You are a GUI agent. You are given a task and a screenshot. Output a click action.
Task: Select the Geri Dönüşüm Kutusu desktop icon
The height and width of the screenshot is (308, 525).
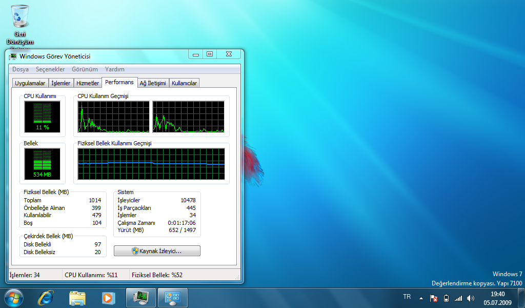20,26
